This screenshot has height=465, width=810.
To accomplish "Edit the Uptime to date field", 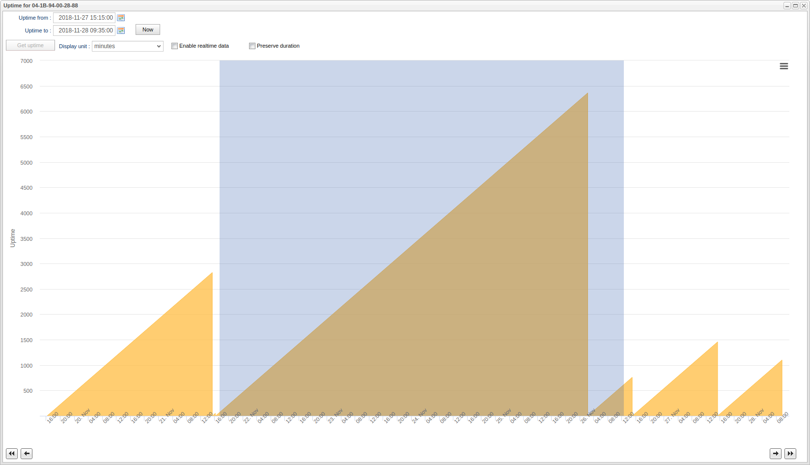I will (84, 30).
